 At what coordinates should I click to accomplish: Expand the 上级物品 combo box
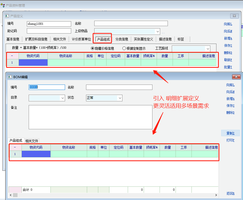coord(157,31)
